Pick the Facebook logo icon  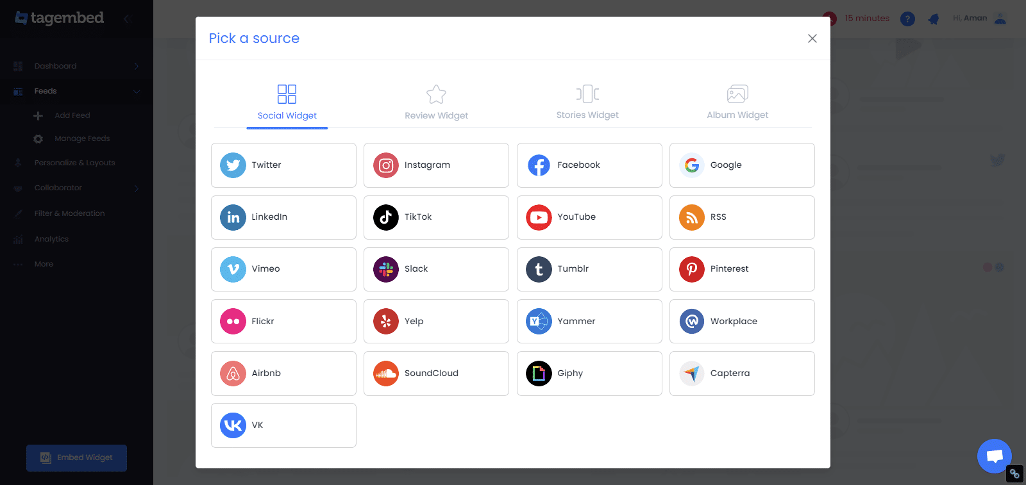[539, 165]
